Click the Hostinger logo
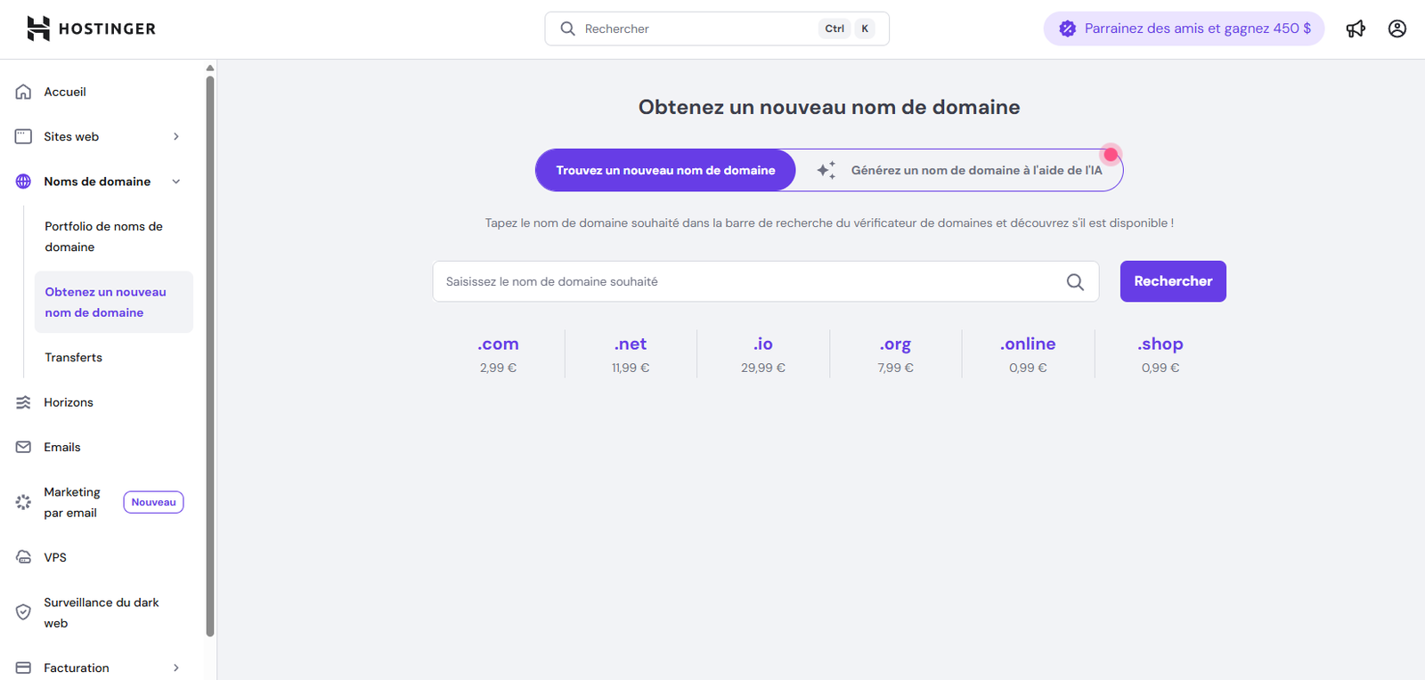This screenshot has height=680, width=1425. tap(91, 28)
